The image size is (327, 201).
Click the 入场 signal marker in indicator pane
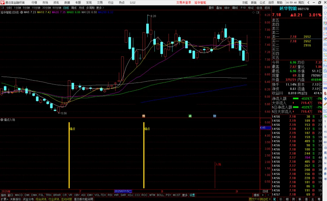point(218,164)
